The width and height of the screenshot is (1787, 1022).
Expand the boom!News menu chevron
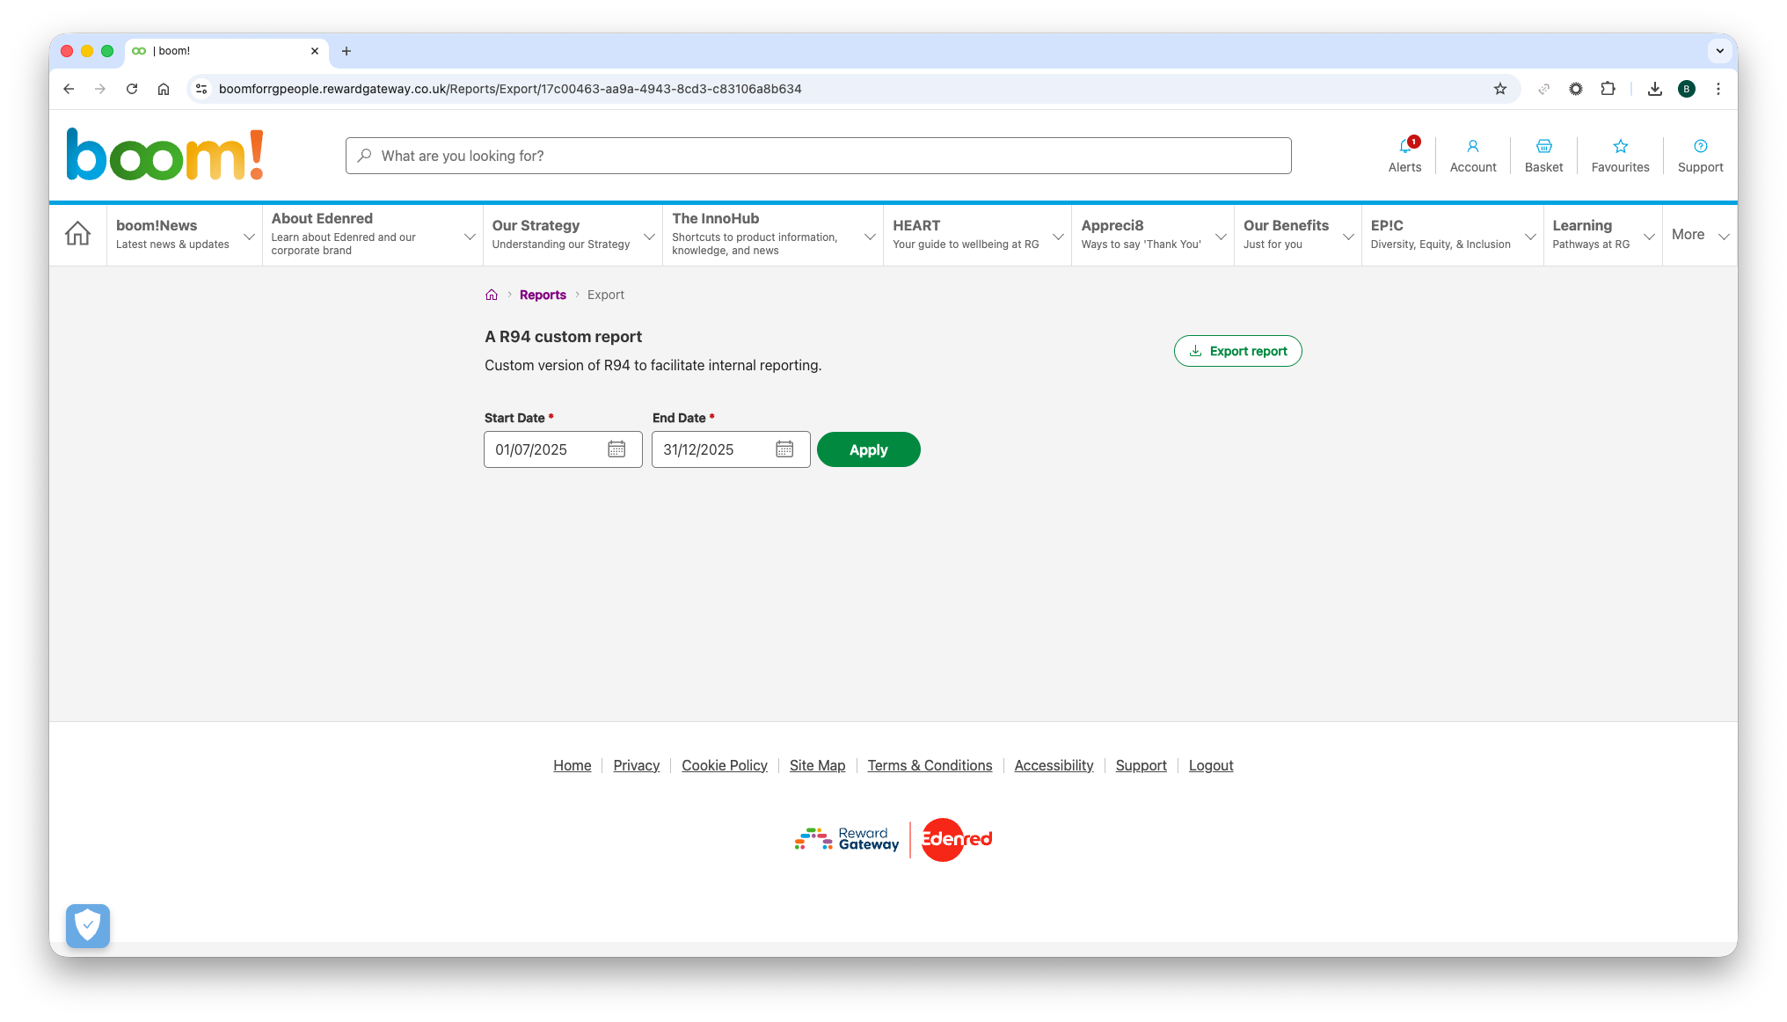pos(249,236)
